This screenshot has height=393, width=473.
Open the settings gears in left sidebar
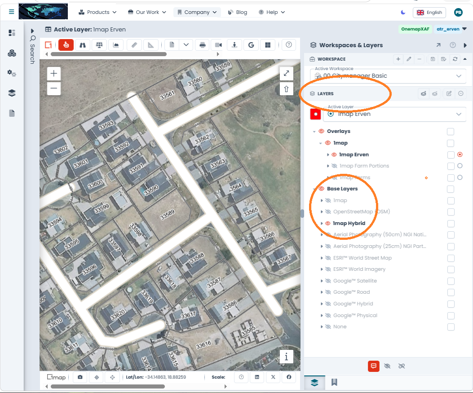(x=12, y=73)
